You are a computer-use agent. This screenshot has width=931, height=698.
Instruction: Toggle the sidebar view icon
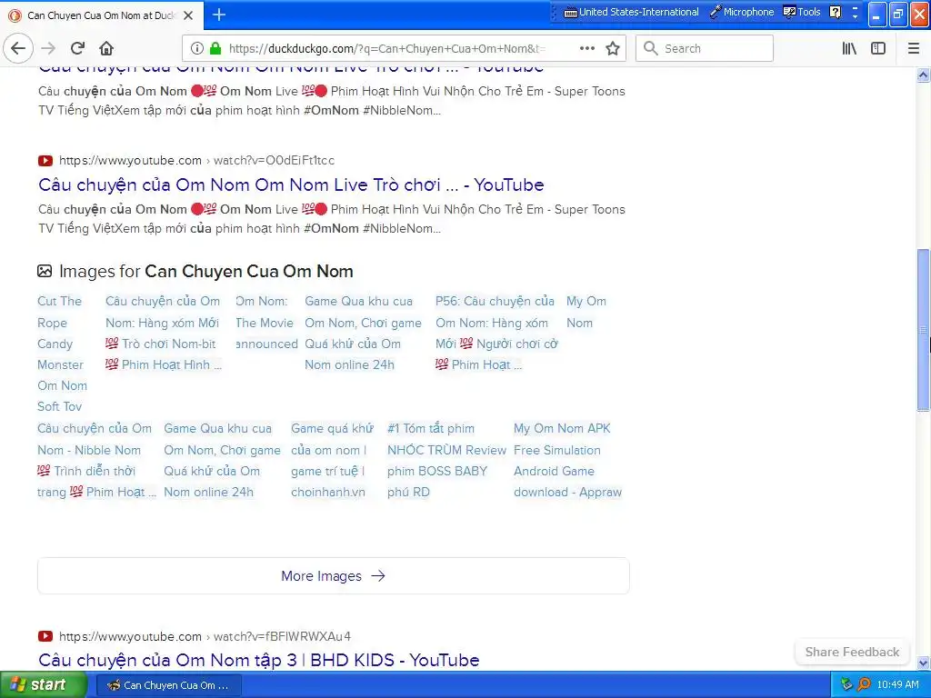click(878, 48)
